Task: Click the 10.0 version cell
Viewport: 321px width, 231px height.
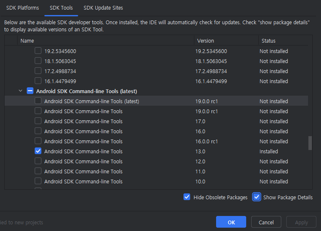Action: click(200, 181)
